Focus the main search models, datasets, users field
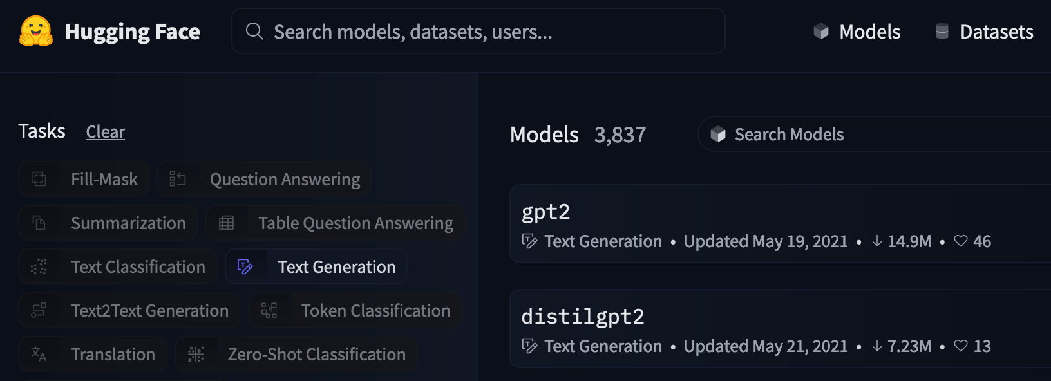Screen dimensions: 1051x381 click(x=478, y=32)
